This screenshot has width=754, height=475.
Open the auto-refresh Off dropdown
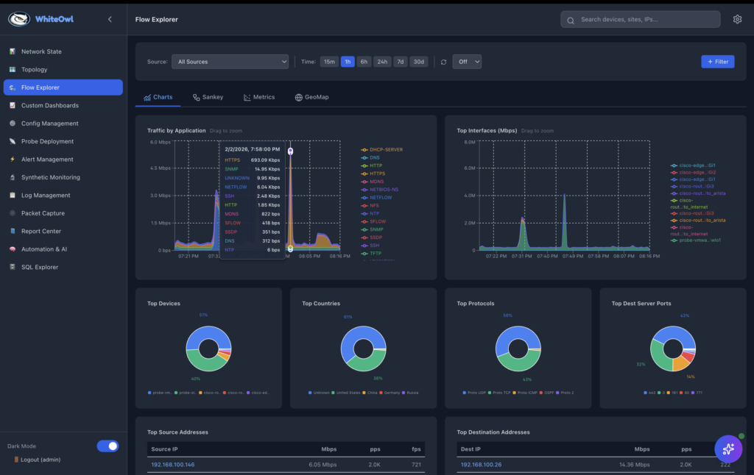pyautogui.click(x=467, y=62)
